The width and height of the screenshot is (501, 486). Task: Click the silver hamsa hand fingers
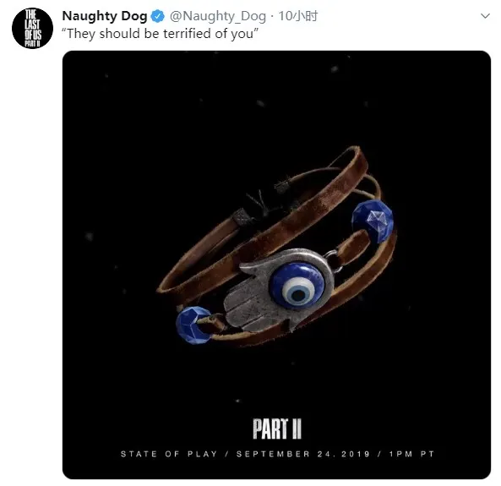(x=248, y=310)
